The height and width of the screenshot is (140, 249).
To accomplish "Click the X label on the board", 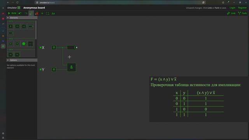I will (x=43, y=47).
